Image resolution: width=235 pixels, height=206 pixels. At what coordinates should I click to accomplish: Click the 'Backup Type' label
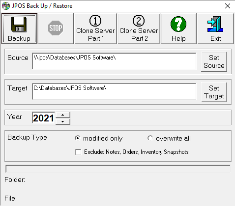(x=27, y=137)
